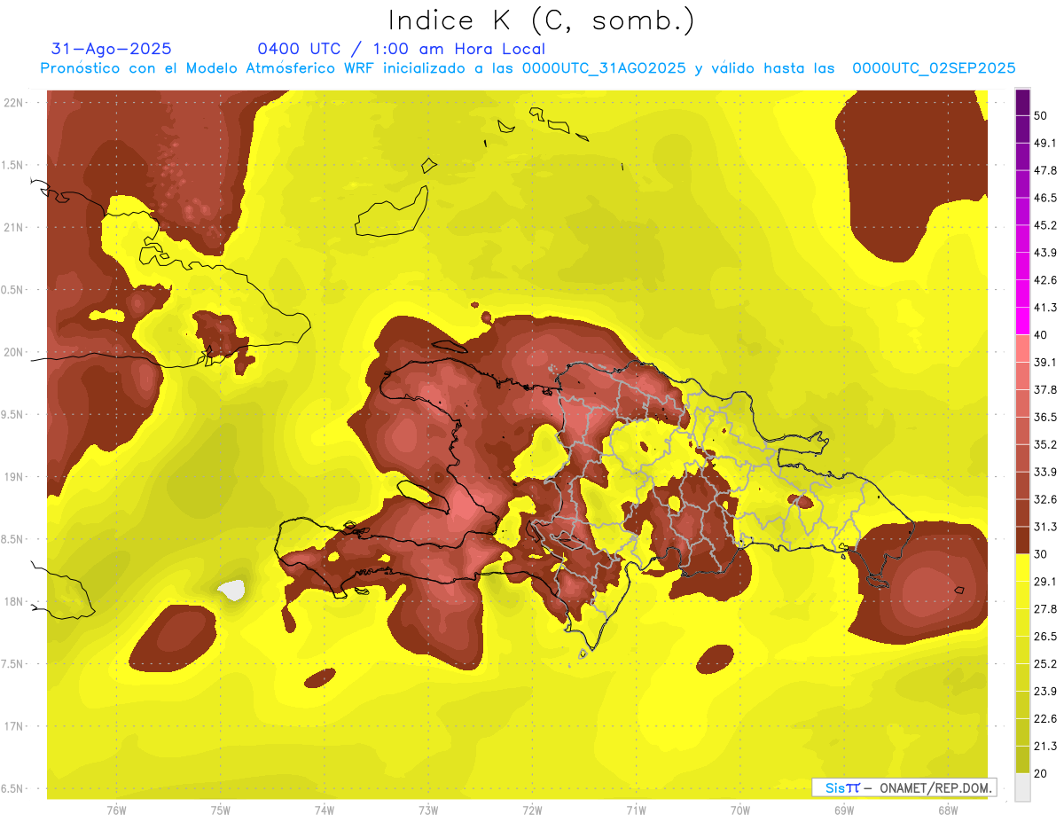Click the '73W' longitude label

(428, 810)
